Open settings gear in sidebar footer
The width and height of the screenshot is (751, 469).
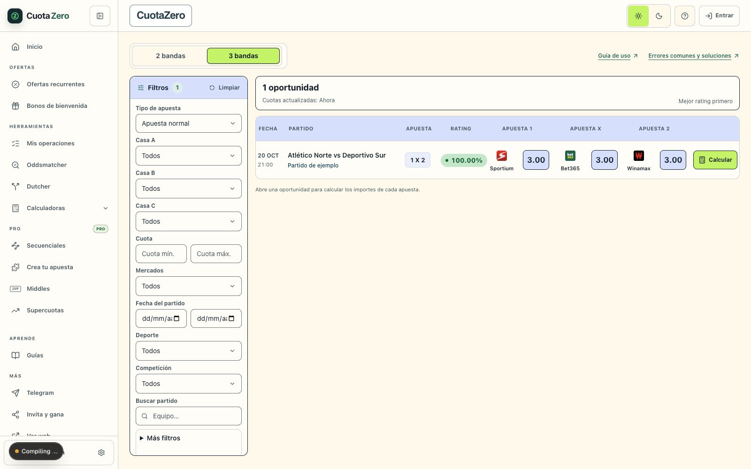click(x=101, y=453)
